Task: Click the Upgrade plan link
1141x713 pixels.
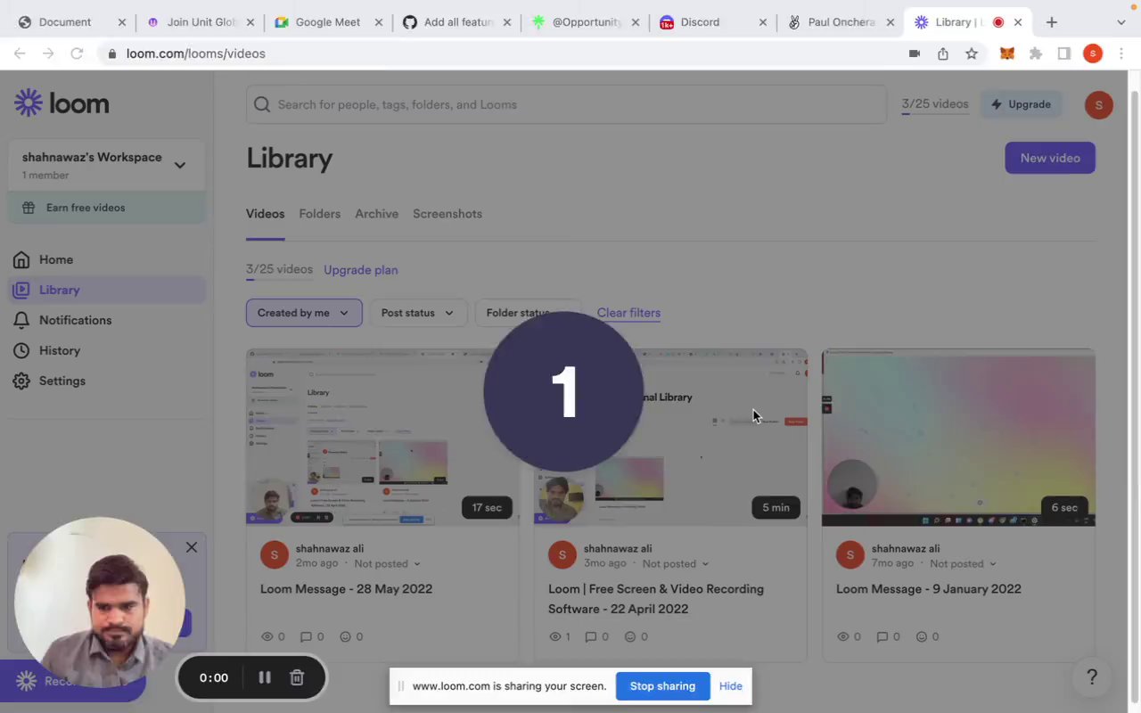Action: tap(360, 270)
